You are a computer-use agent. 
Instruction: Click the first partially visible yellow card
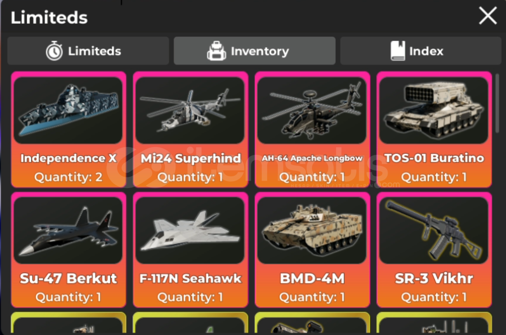68,322
